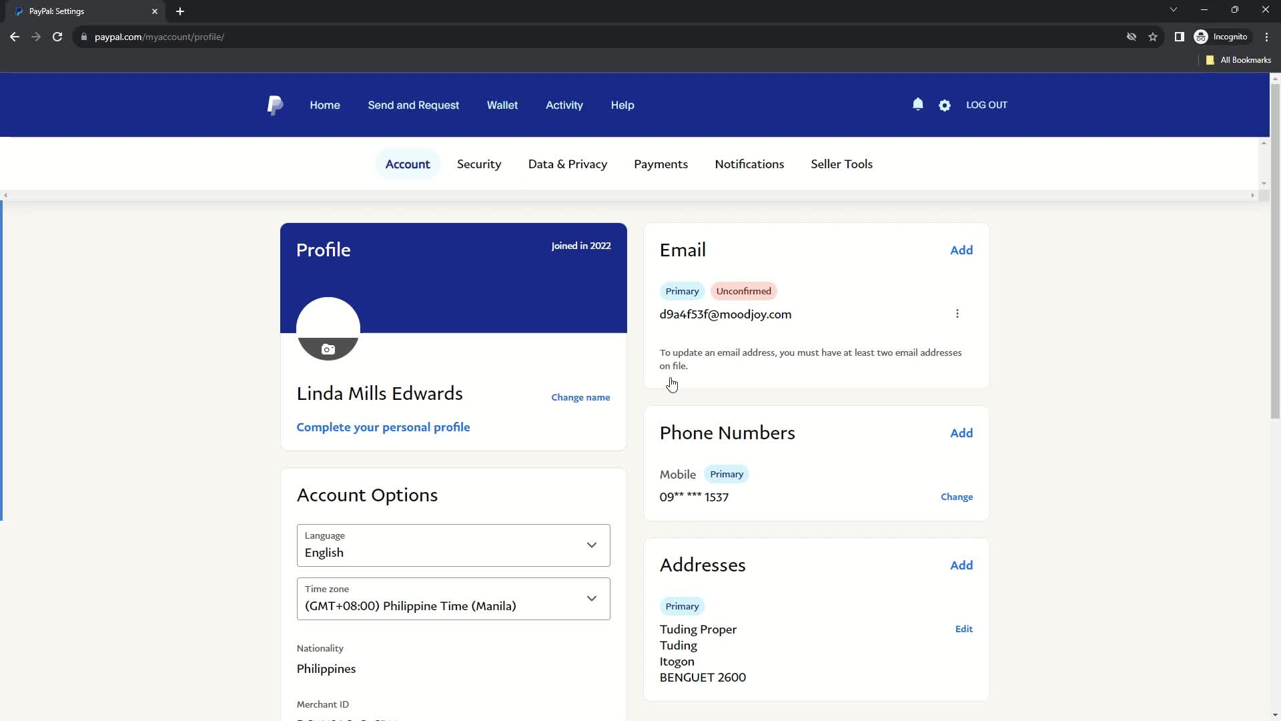Click LOG OUT button

pyautogui.click(x=987, y=105)
